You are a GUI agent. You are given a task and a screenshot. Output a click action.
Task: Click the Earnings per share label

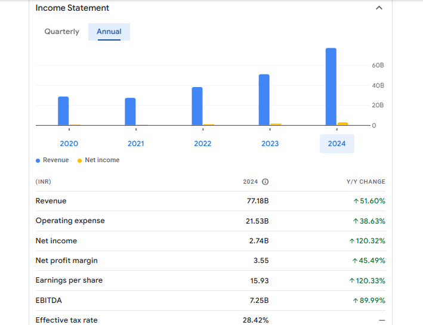69,280
